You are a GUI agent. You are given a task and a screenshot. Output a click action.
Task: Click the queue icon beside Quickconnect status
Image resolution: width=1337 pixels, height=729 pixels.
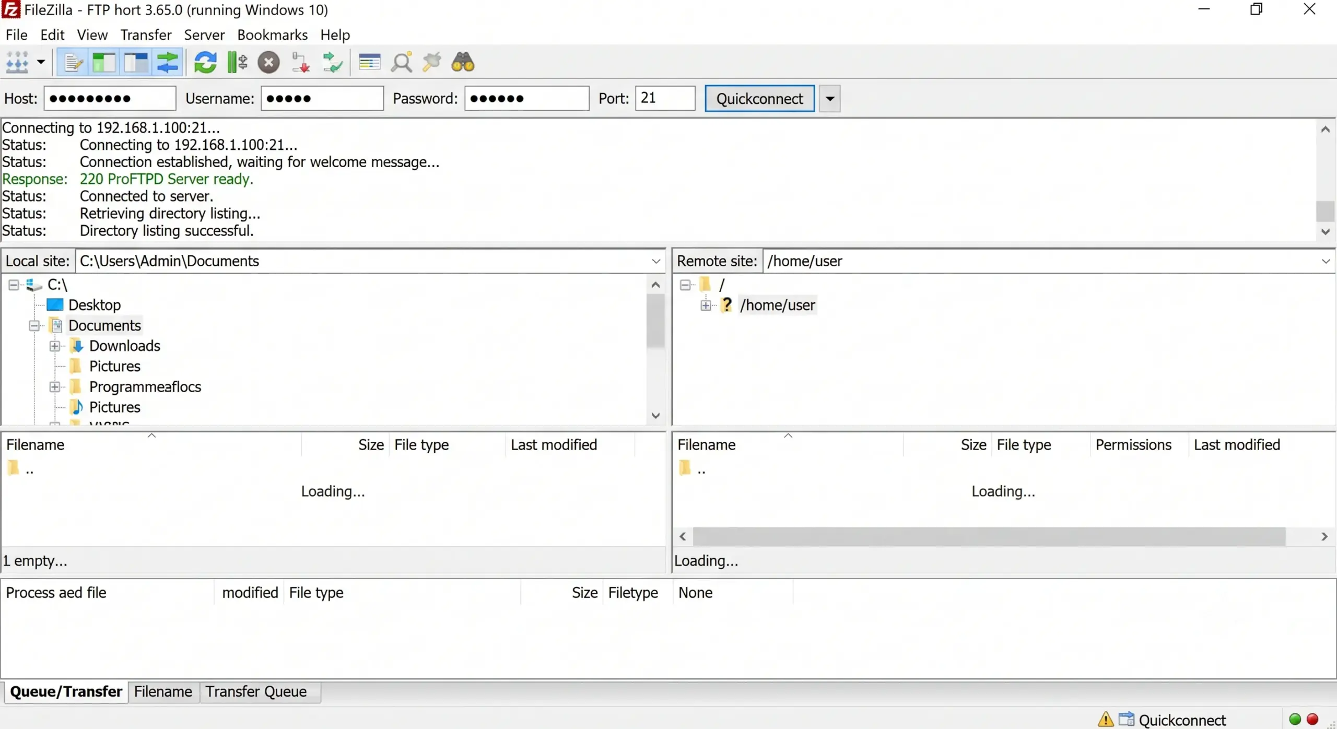(1127, 720)
